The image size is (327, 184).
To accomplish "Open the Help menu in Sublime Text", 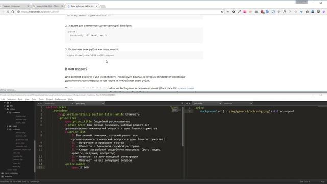I will click(x=71, y=99).
